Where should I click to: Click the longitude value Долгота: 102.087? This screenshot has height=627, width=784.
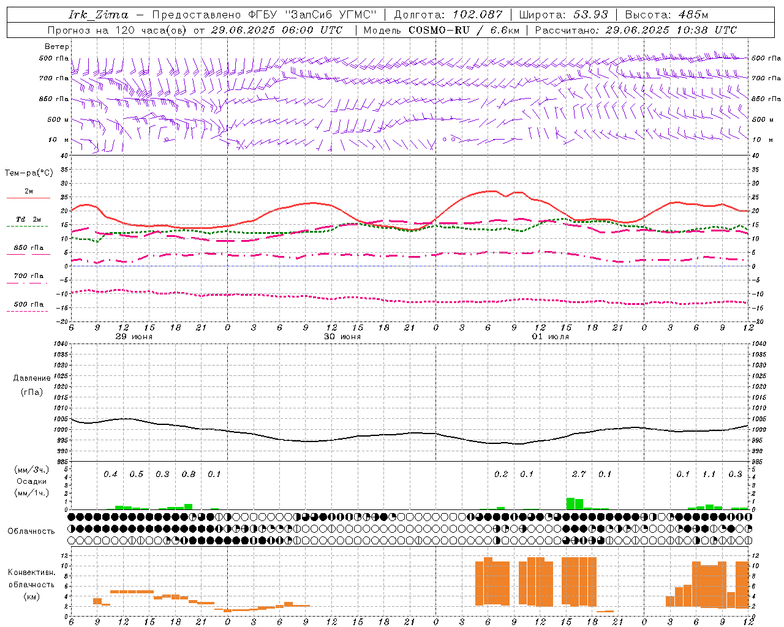448,15
